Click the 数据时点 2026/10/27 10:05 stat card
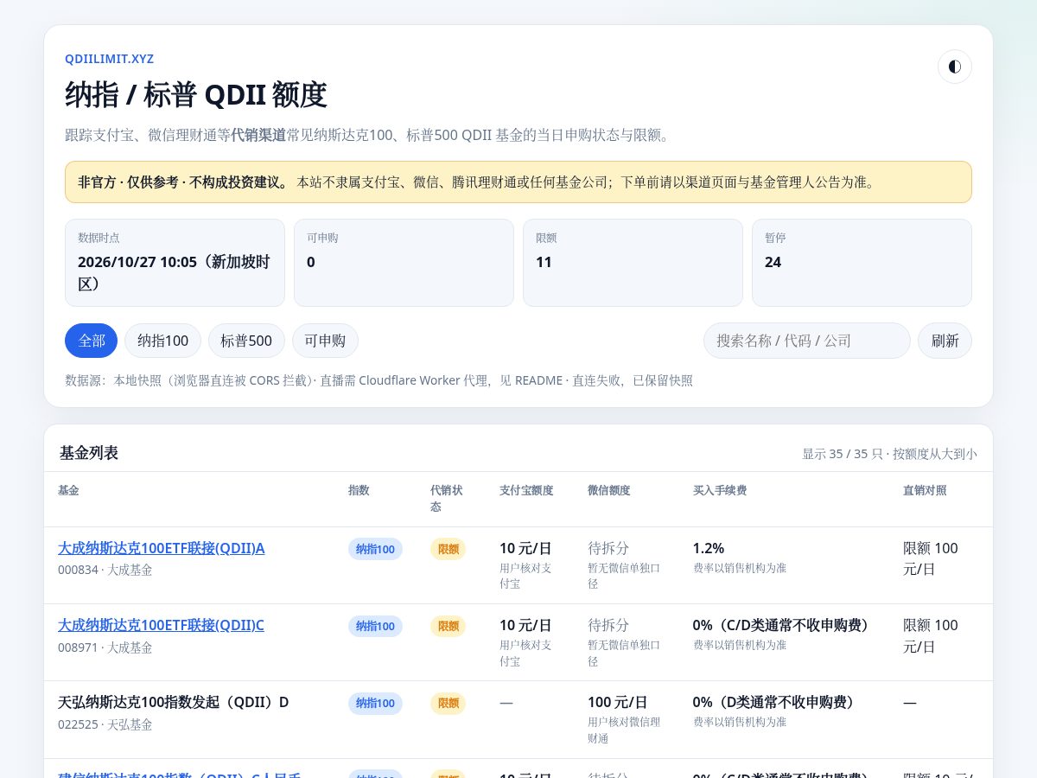This screenshot has width=1037, height=778. (175, 263)
